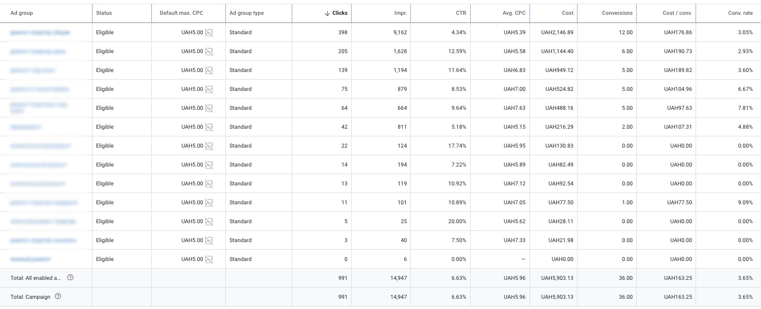Click bid simulator icon in 42-clicks row
This screenshot has width=761, height=309.
(x=209, y=127)
